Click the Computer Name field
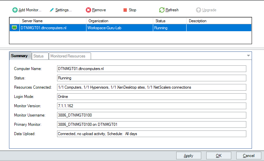 click(x=152, y=69)
